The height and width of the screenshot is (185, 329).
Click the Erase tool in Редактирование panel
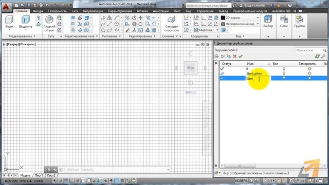(x=127, y=30)
